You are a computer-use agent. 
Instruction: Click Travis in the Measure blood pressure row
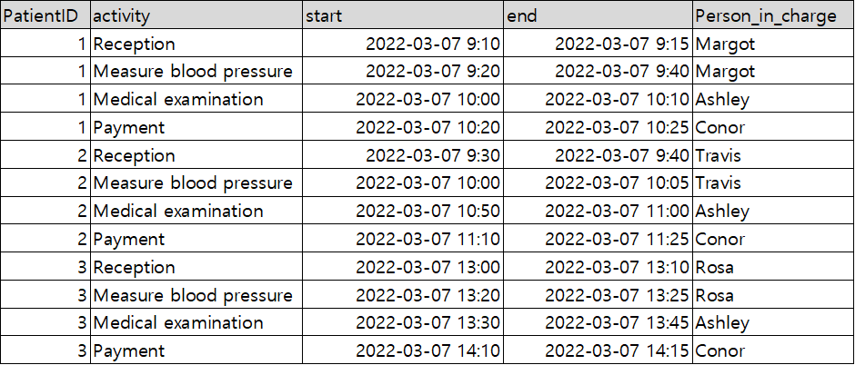pos(718,182)
